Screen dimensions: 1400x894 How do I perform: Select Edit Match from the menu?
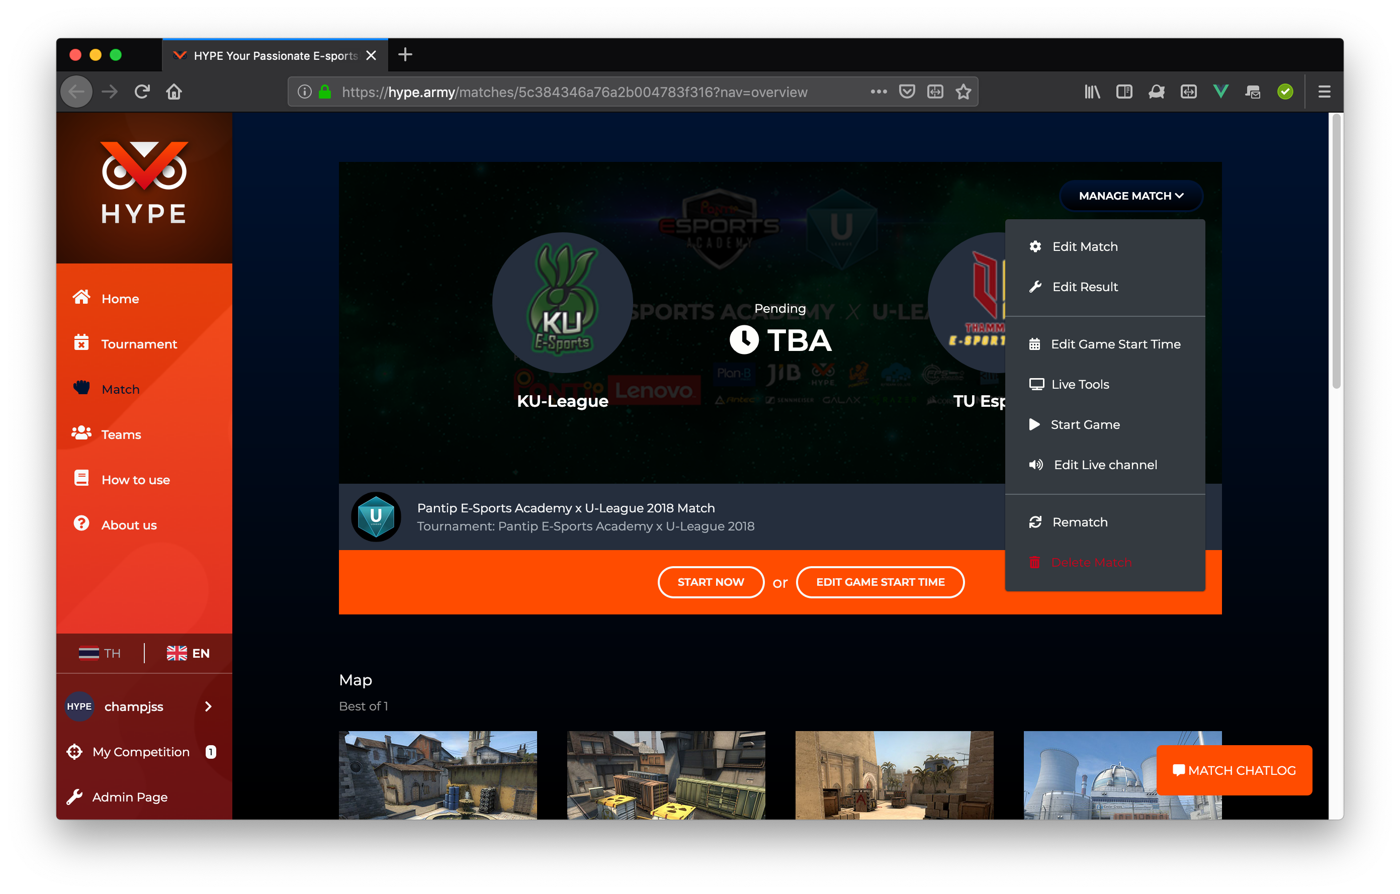(x=1105, y=246)
